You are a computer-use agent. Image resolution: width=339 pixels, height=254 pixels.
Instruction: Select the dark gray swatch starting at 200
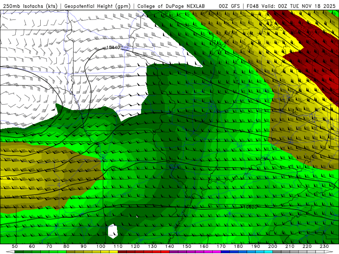277,251
